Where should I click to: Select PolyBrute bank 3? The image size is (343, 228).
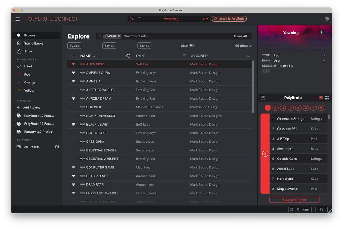tap(283, 108)
